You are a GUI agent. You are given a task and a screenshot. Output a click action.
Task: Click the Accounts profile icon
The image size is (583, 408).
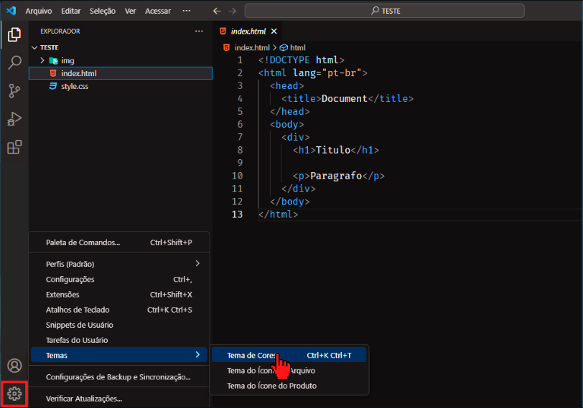pos(14,366)
